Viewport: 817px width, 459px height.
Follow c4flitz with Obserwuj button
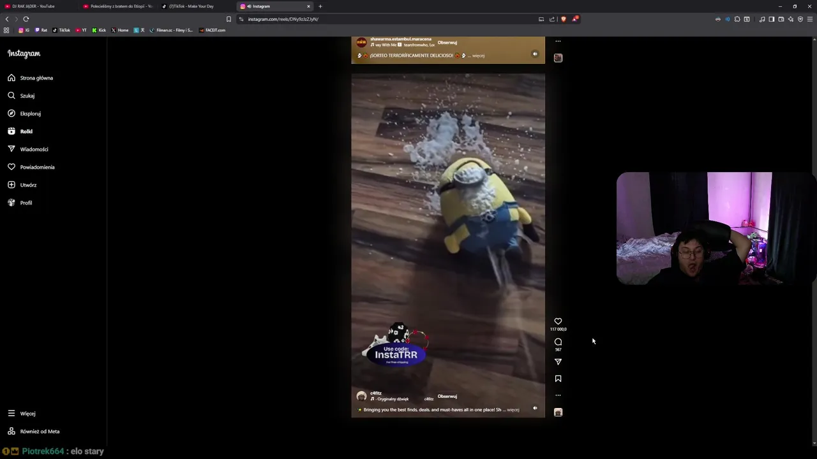[x=447, y=397]
